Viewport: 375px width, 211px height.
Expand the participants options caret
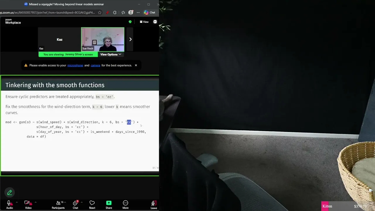click(x=65, y=202)
